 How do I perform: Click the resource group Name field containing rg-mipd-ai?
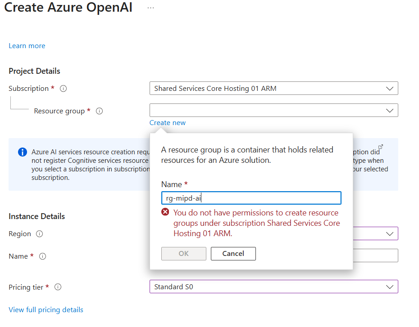[x=251, y=198]
